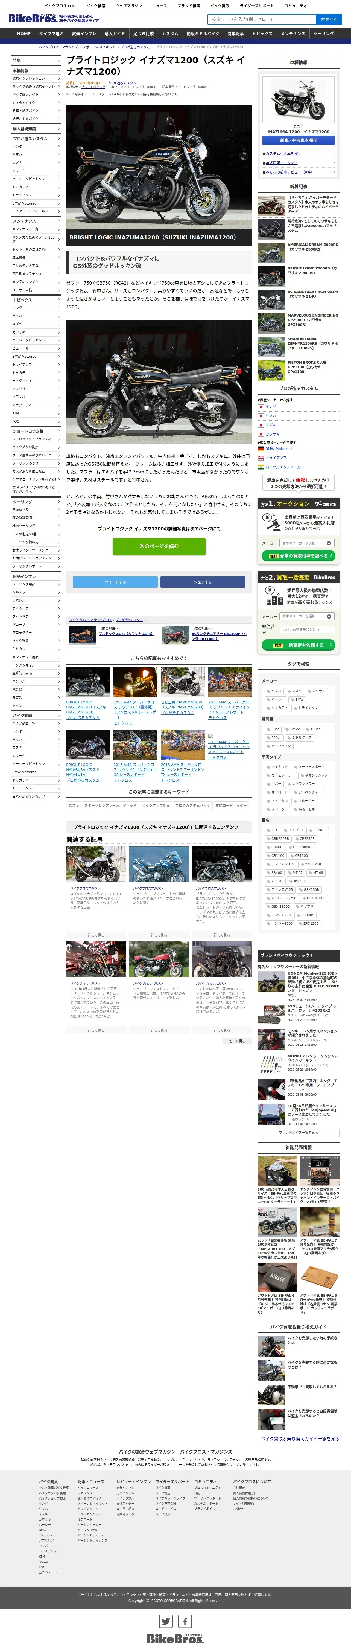
Task: Click the Japan flag beside ホンダ
Action: tap(261, 406)
